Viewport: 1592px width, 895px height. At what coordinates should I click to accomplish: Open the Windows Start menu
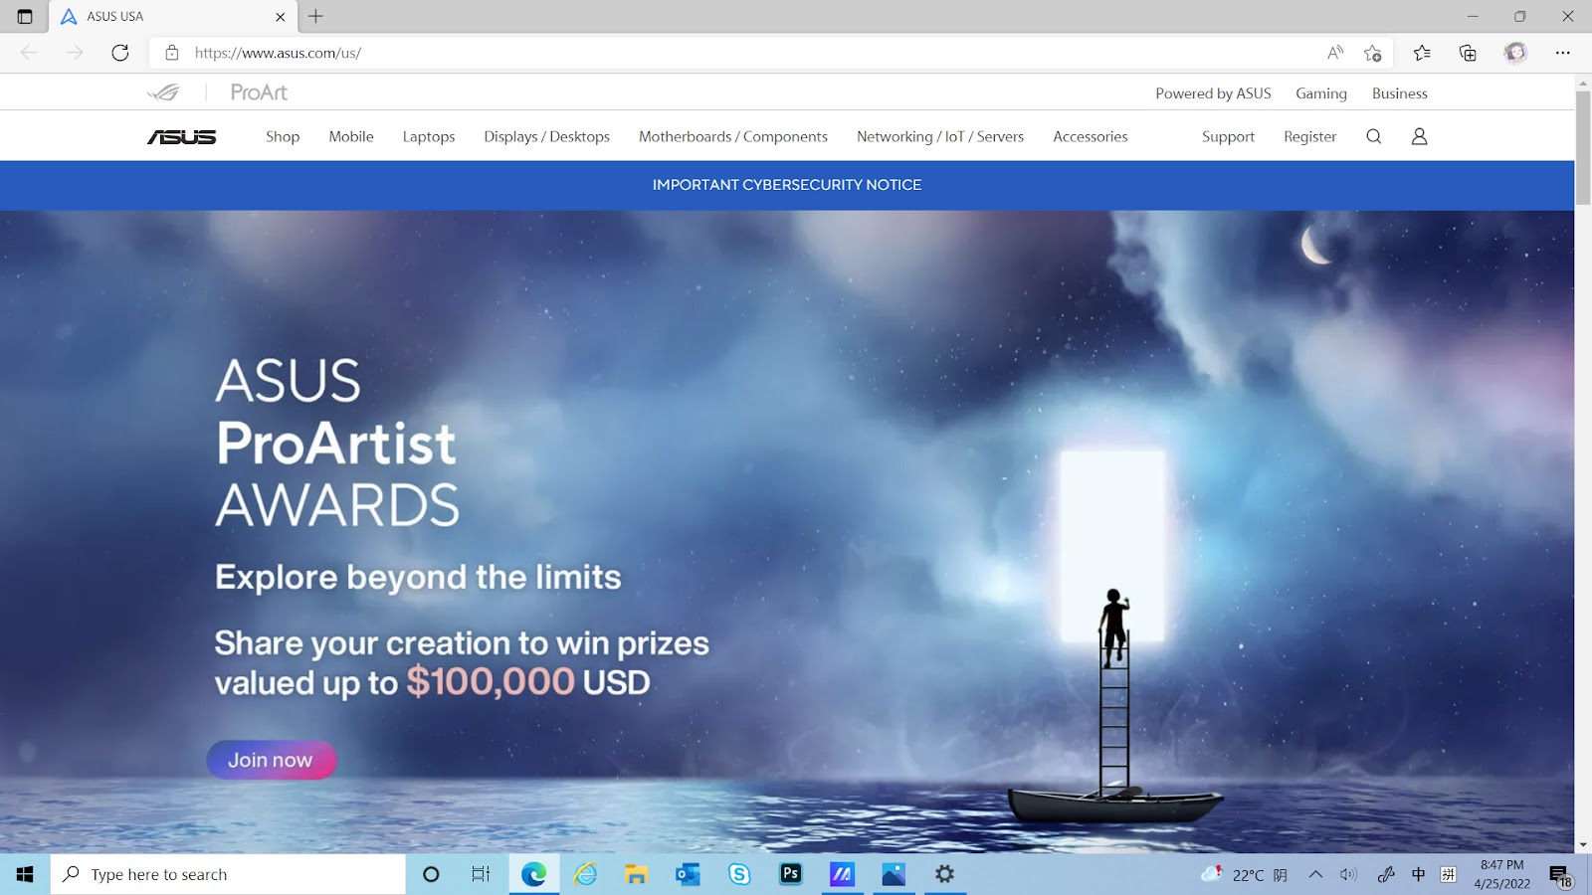[x=25, y=874]
